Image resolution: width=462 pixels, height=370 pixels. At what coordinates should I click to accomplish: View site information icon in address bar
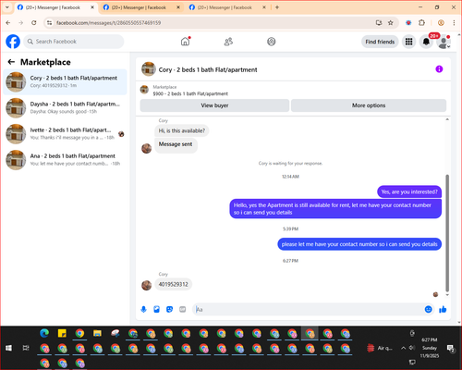point(49,22)
